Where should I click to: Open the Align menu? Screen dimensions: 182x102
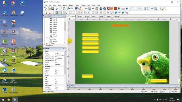pyautogui.click(x=55, y=5)
